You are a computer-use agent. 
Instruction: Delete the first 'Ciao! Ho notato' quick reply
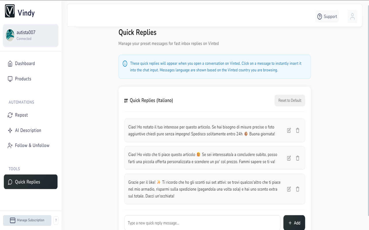(x=298, y=131)
